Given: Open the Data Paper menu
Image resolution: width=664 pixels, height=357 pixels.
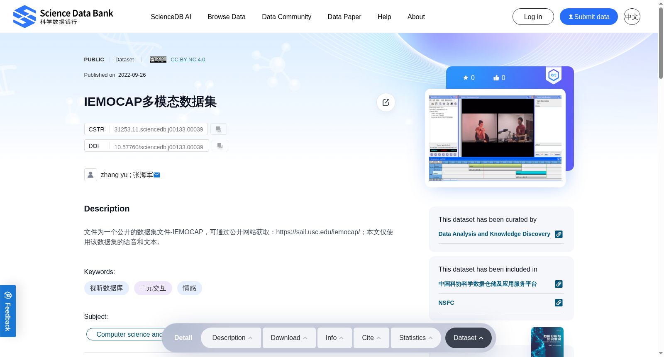Looking at the screenshot, I should coord(344,17).
